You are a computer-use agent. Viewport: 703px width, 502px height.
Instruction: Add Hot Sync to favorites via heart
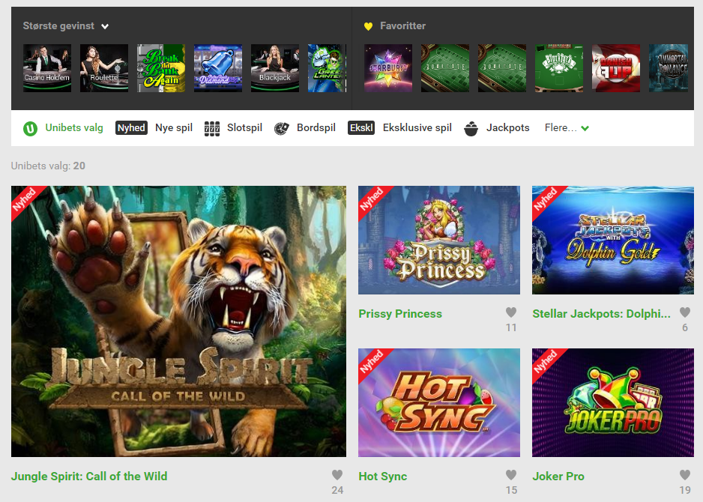click(511, 475)
